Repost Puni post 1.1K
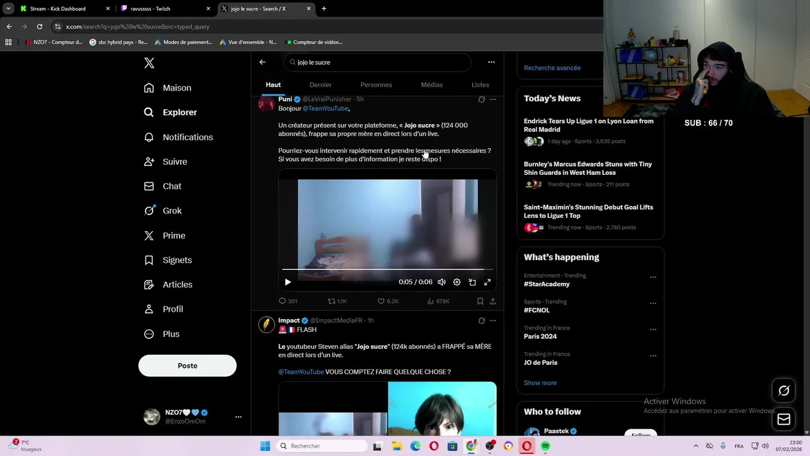This screenshot has width=810, height=456. [337, 301]
